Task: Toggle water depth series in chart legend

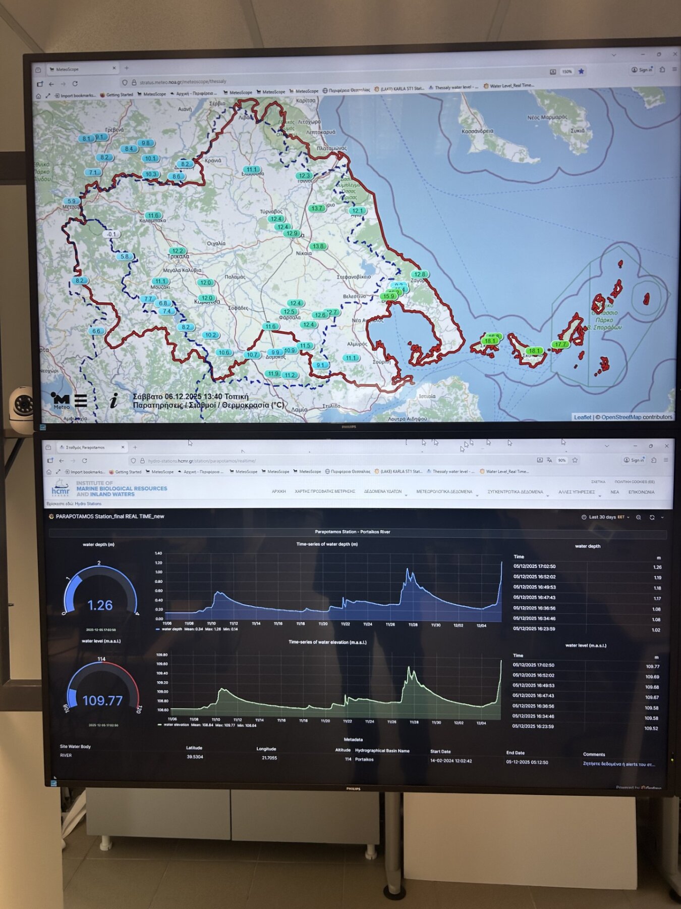Action: (x=172, y=629)
